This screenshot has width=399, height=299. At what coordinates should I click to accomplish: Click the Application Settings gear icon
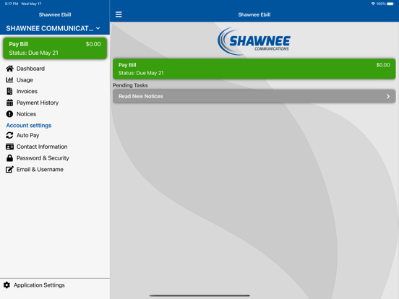[7, 285]
